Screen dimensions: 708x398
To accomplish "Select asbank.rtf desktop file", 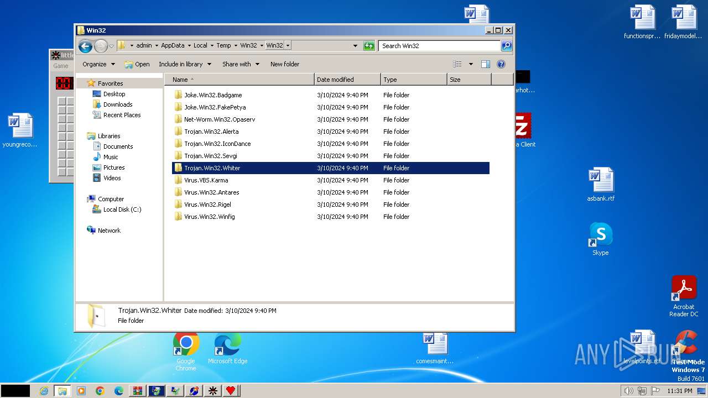I will [601, 185].
